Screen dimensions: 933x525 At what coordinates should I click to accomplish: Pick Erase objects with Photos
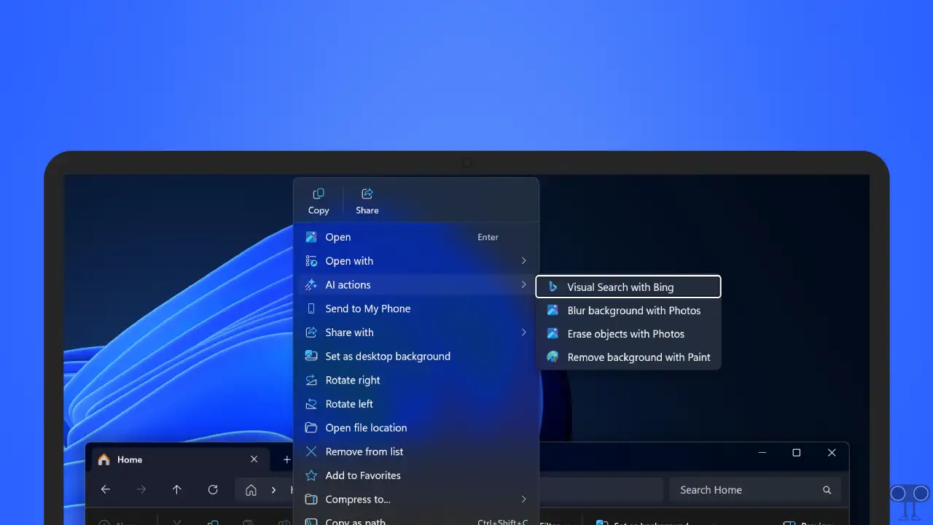626,333
